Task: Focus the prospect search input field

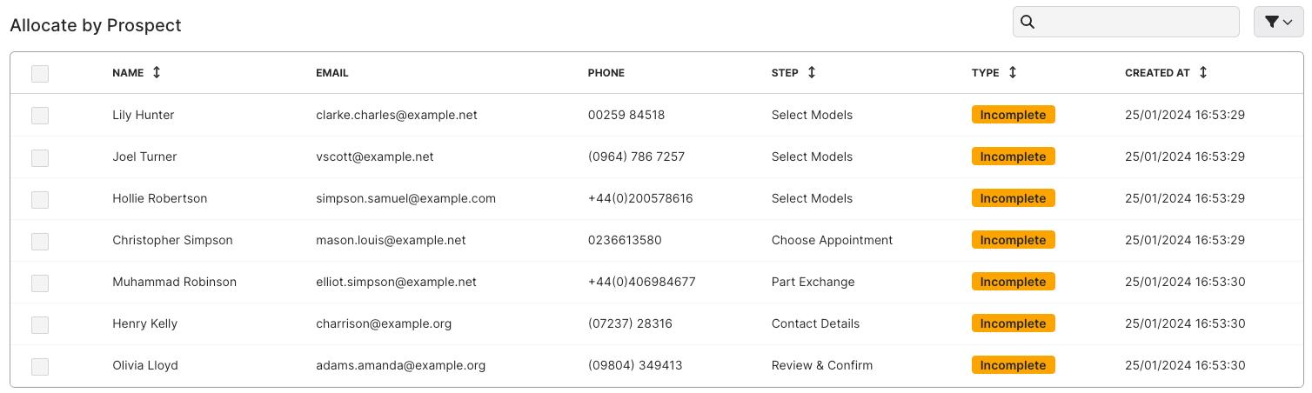Action: (x=1135, y=23)
